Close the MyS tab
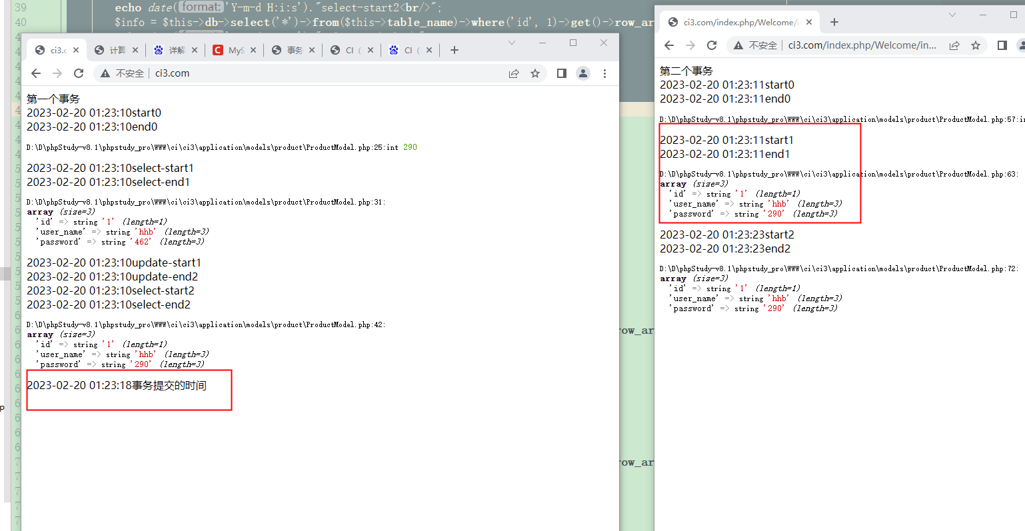This screenshot has height=531, width=1025. pyautogui.click(x=253, y=50)
